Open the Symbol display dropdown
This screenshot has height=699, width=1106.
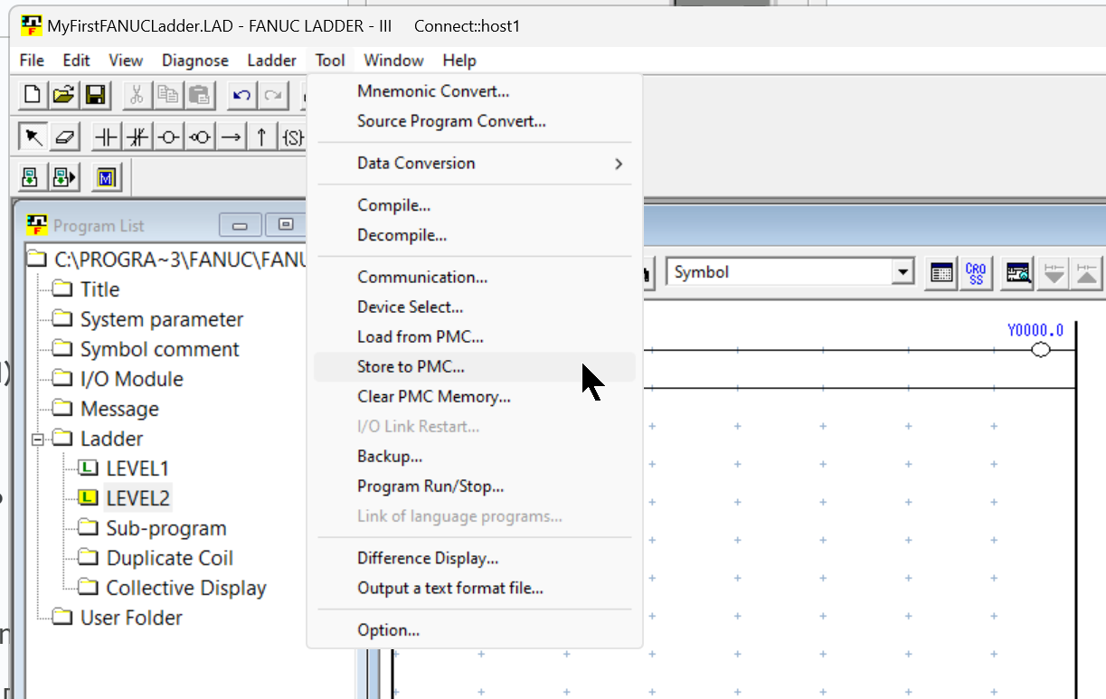[x=903, y=272]
